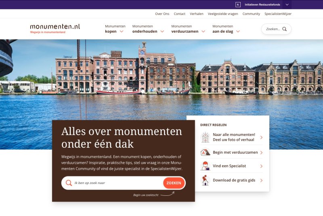Image resolution: width=323 pixels, height=216 pixels.
Task: Click the arrow beside Naar alle monumenten
Action: pos(261,138)
